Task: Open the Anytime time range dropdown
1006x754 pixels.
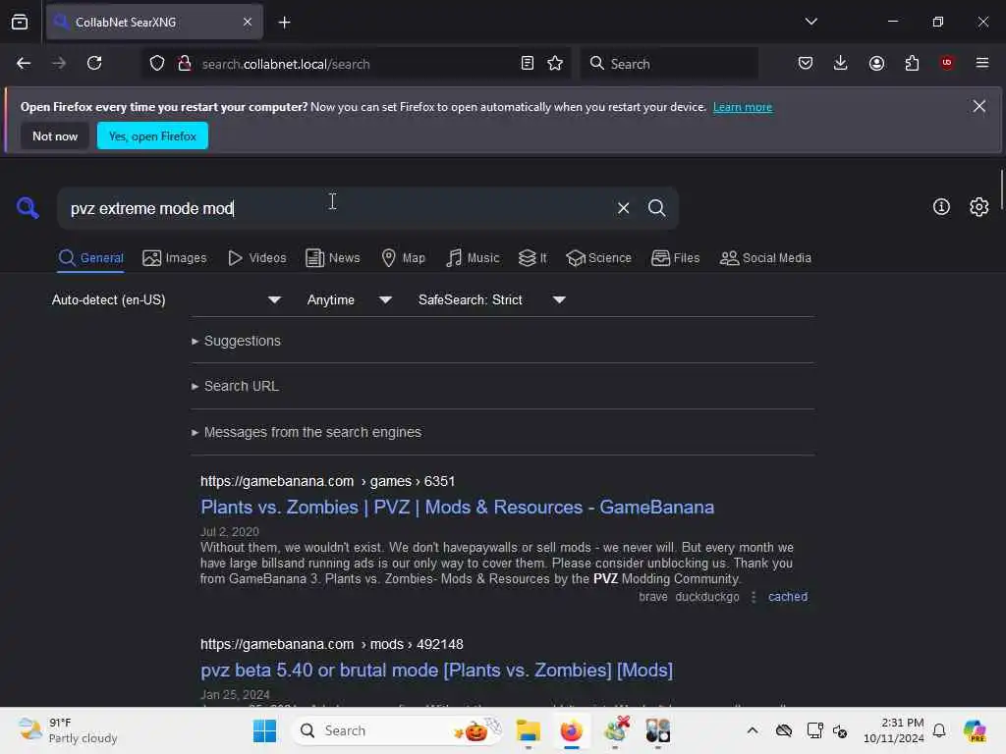Action: [349, 300]
